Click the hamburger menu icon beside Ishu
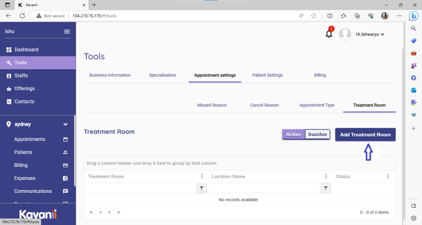 67,32
